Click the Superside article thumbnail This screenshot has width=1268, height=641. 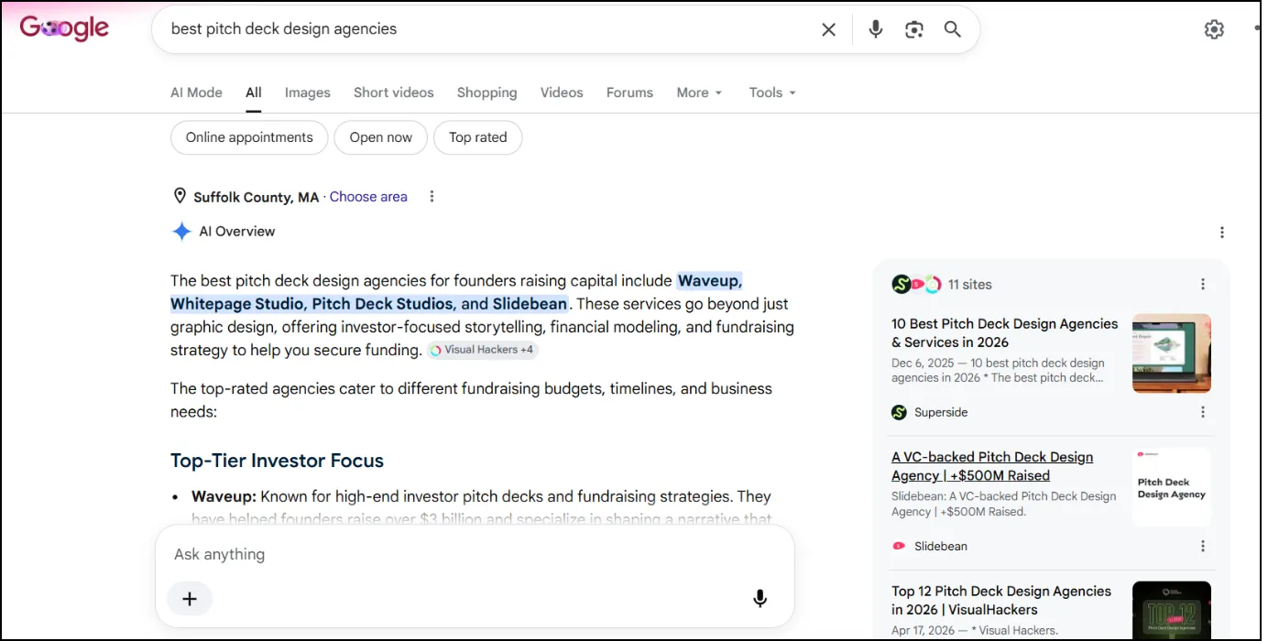[x=1172, y=353]
